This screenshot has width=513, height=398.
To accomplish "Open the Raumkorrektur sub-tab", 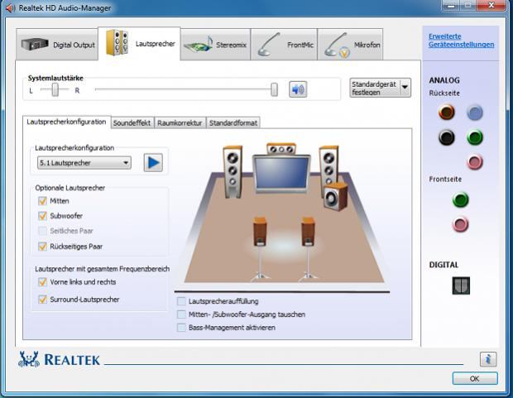I will (180, 123).
